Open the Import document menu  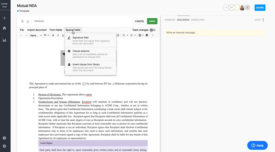[x=37, y=30]
